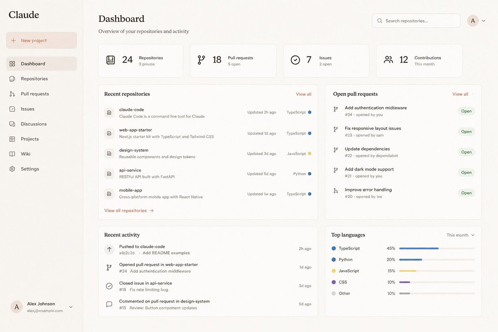Click the Repositories sidebar icon
Image resolution: width=498 pixels, height=332 pixels.
click(x=12, y=79)
